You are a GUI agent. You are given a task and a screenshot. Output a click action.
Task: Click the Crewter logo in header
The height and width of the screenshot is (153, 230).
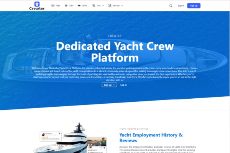pos(37,6)
